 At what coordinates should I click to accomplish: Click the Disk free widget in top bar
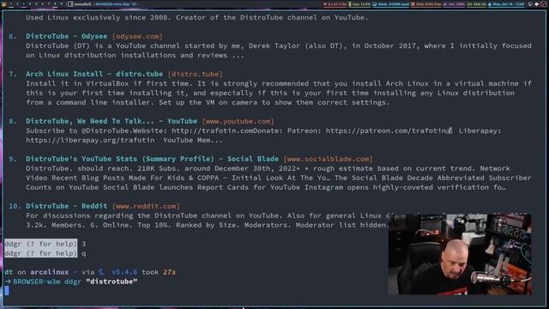click(x=425, y=4)
